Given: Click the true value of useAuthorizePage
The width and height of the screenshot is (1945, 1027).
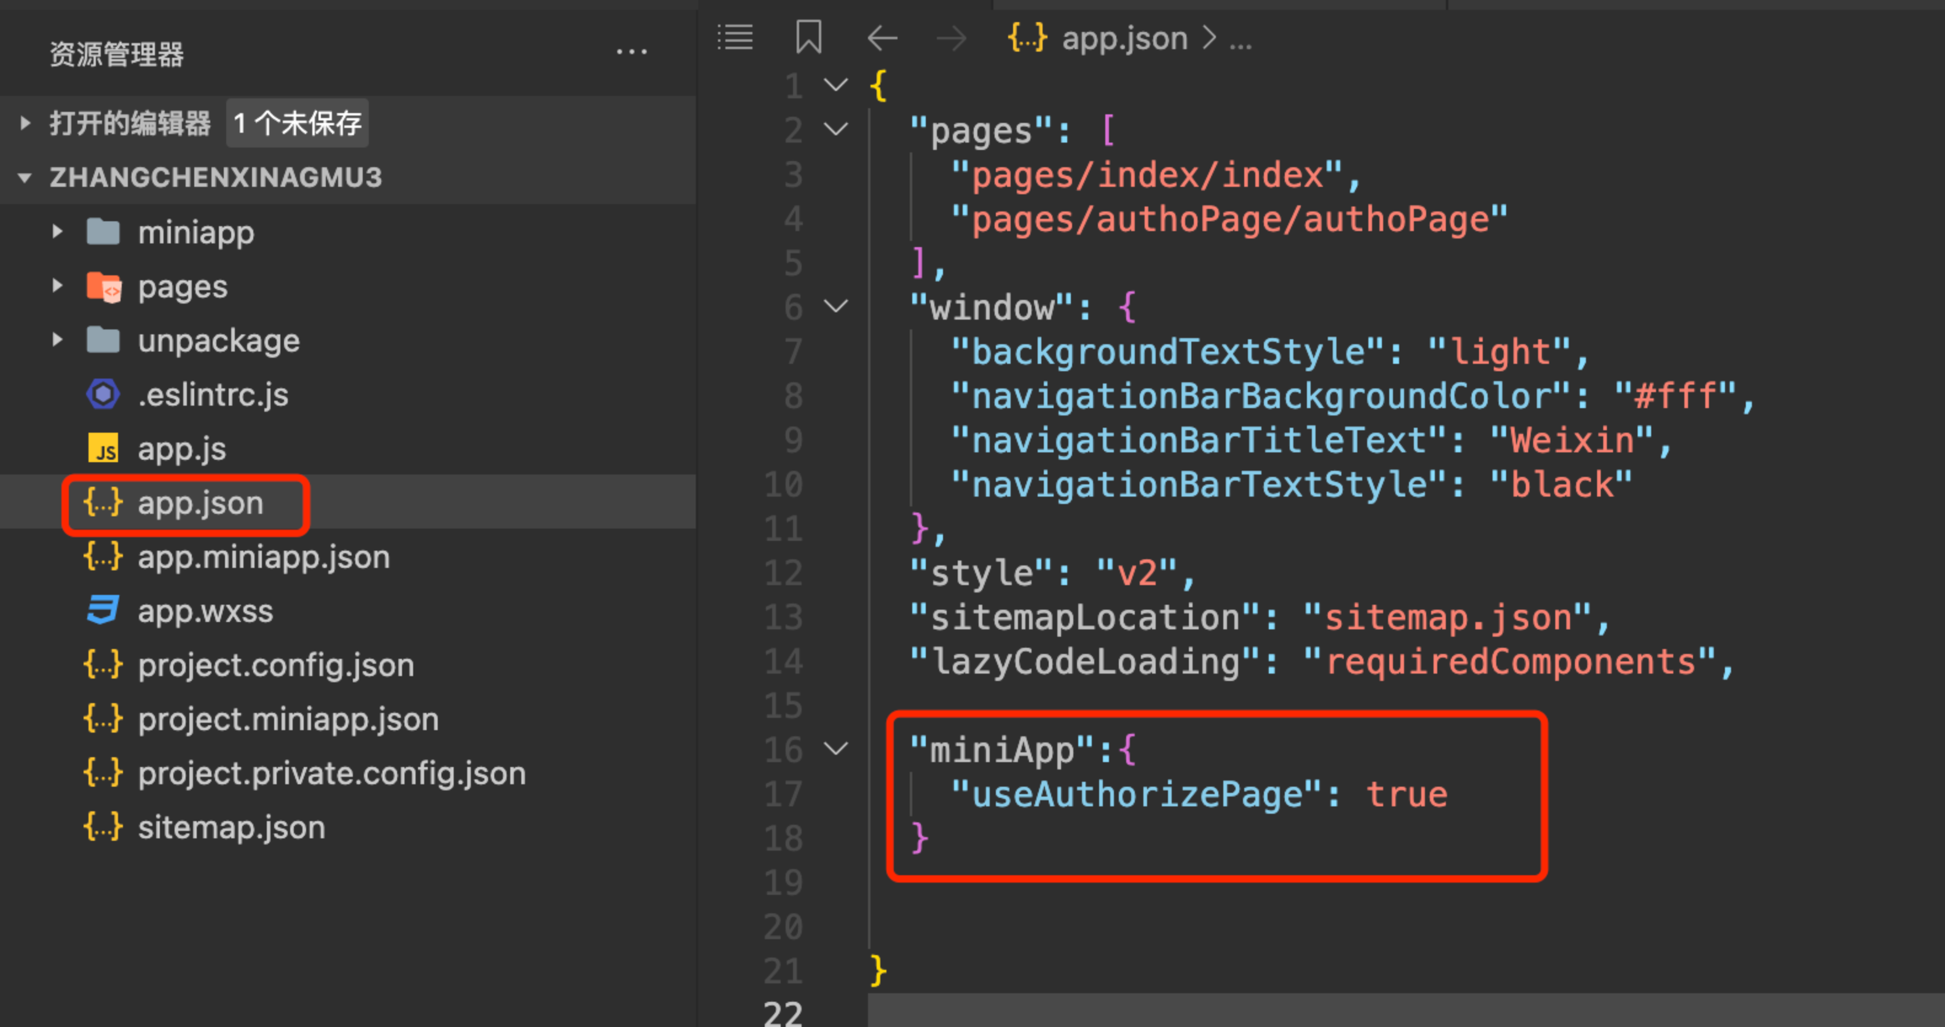Looking at the screenshot, I should (1407, 795).
